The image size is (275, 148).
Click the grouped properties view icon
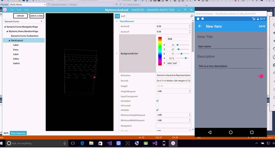117,16
